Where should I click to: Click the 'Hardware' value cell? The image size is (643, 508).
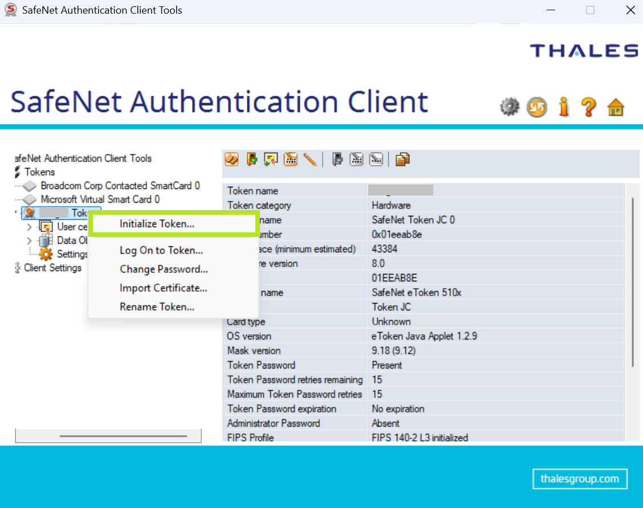[x=391, y=205]
